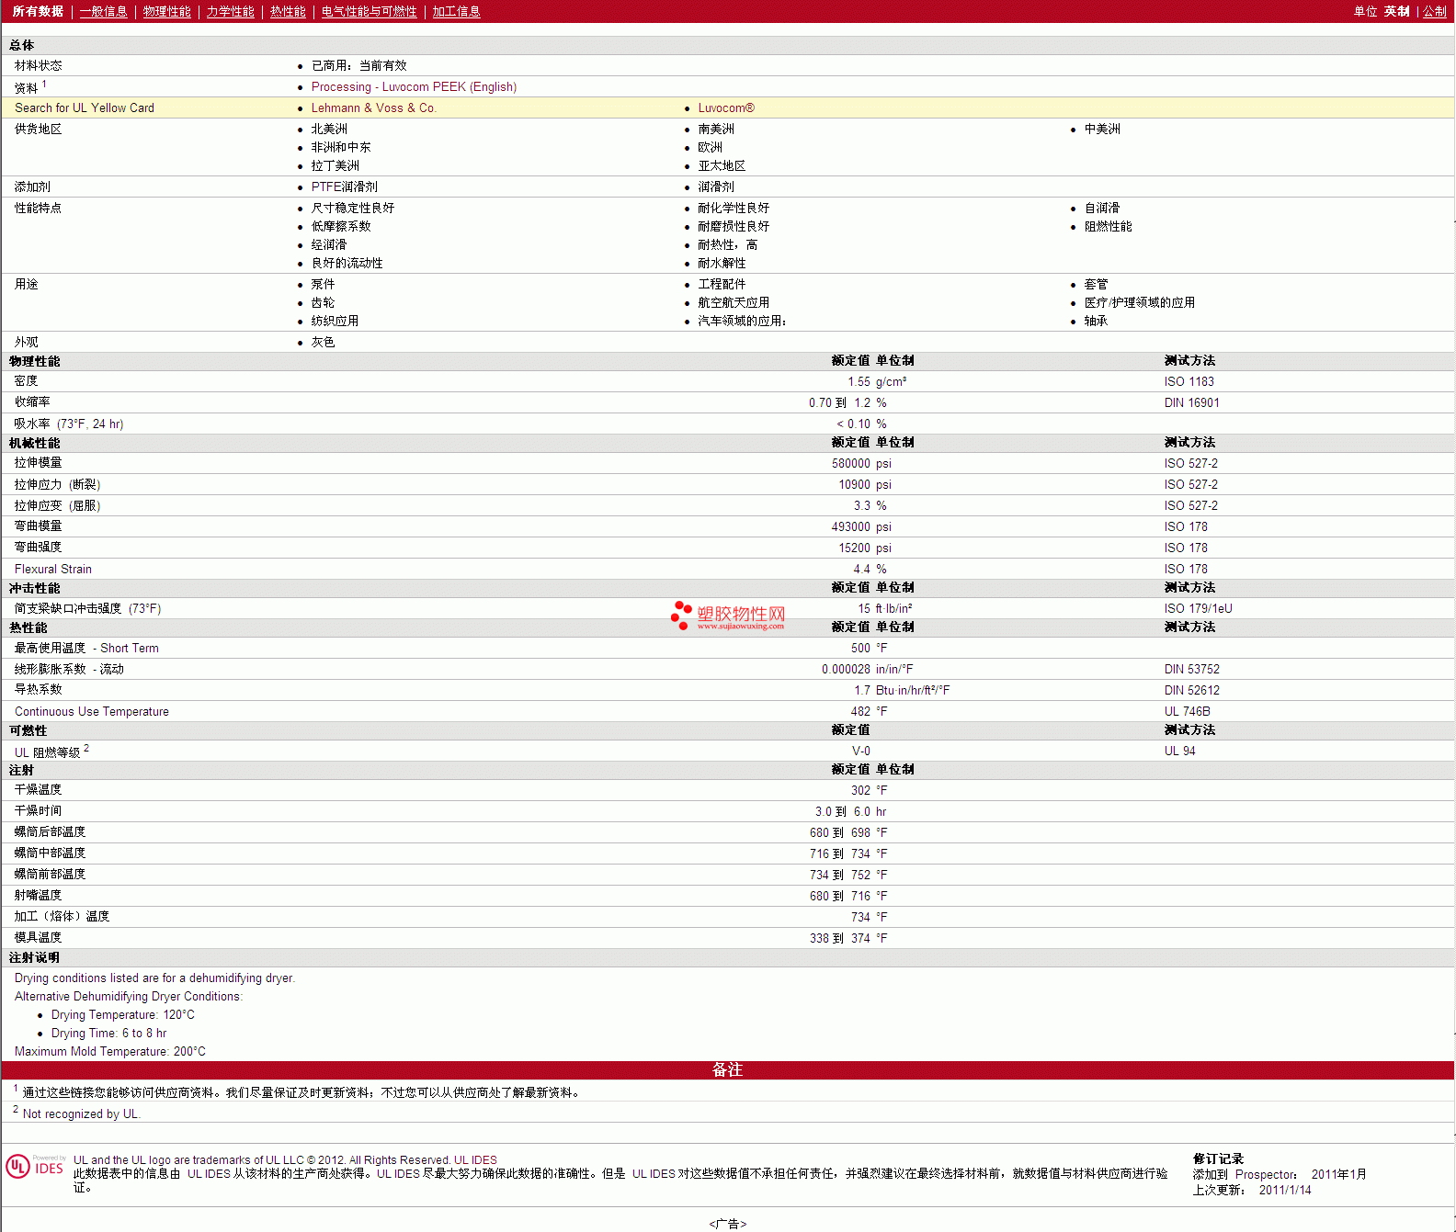Choose 英制 units

[1397, 11]
